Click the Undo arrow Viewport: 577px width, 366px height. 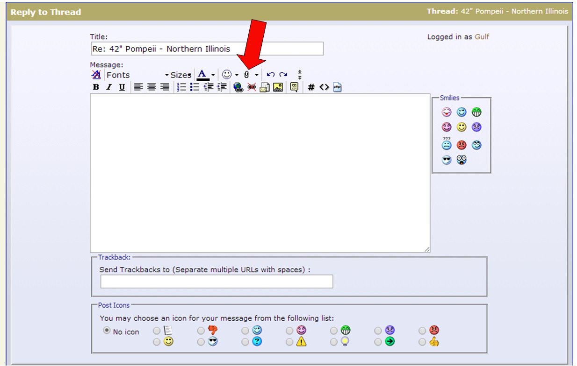(270, 75)
